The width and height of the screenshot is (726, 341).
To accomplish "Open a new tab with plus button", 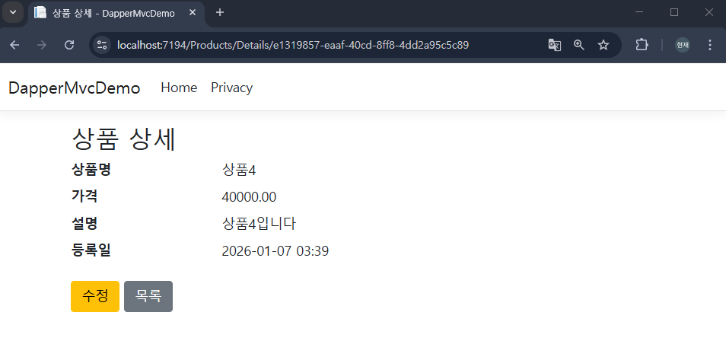I will [220, 12].
